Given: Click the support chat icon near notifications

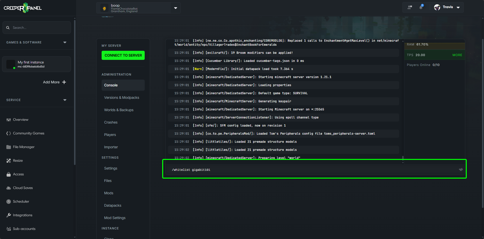Looking at the screenshot, I should tap(410, 7).
